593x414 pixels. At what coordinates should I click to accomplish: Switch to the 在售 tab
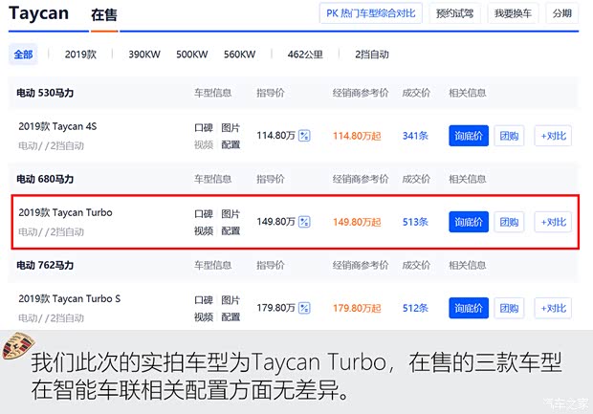tap(104, 15)
